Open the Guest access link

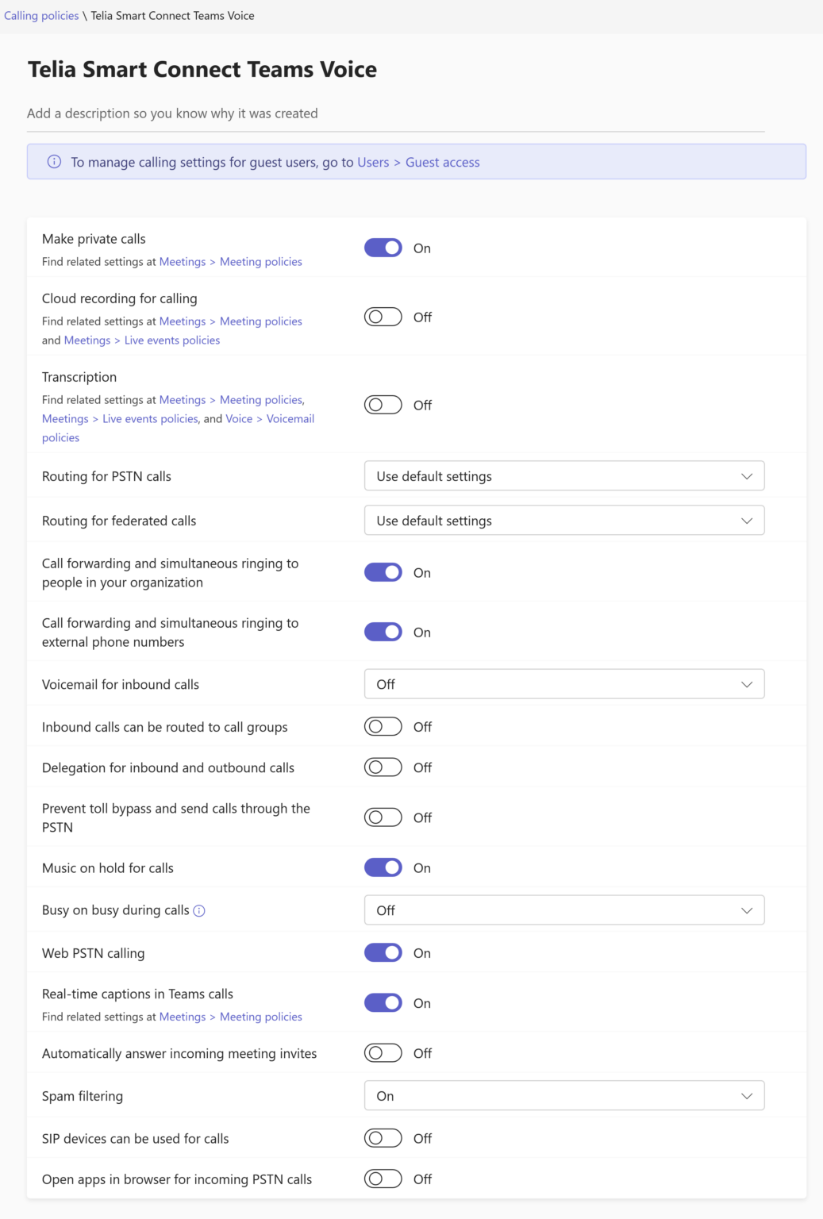click(x=443, y=162)
